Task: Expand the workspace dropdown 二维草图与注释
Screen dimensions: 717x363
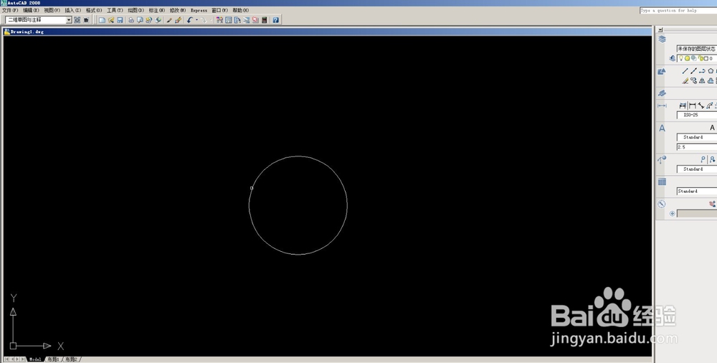Action: click(x=69, y=20)
